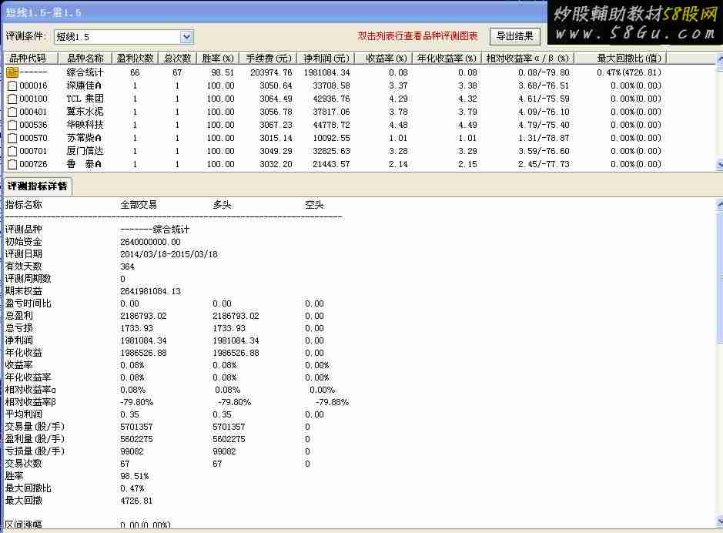Sort by 品种名称 column header
The image size is (723, 533).
85,58
